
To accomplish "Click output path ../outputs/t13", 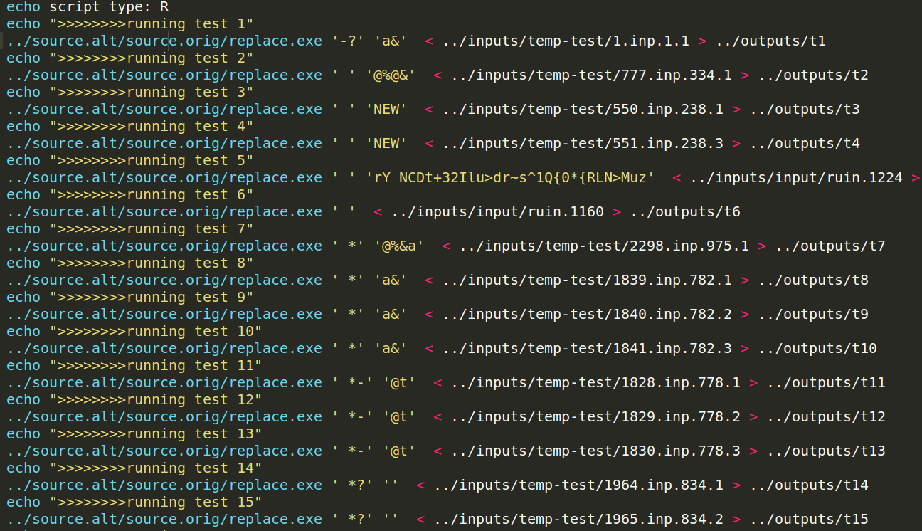I will click(x=826, y=451).
